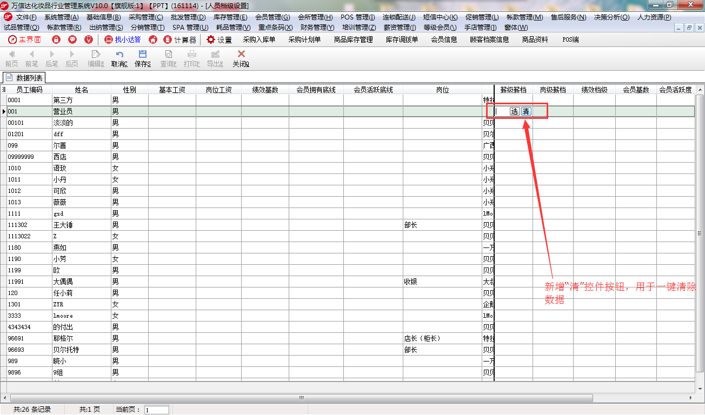The width and height of the screenshot is (705, 415).
Task: Click the red house icon
Action: (153, 39)
